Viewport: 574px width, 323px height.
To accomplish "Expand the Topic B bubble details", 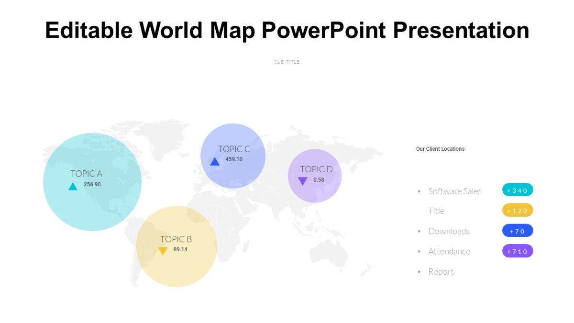I will click(x=176, y=246).
